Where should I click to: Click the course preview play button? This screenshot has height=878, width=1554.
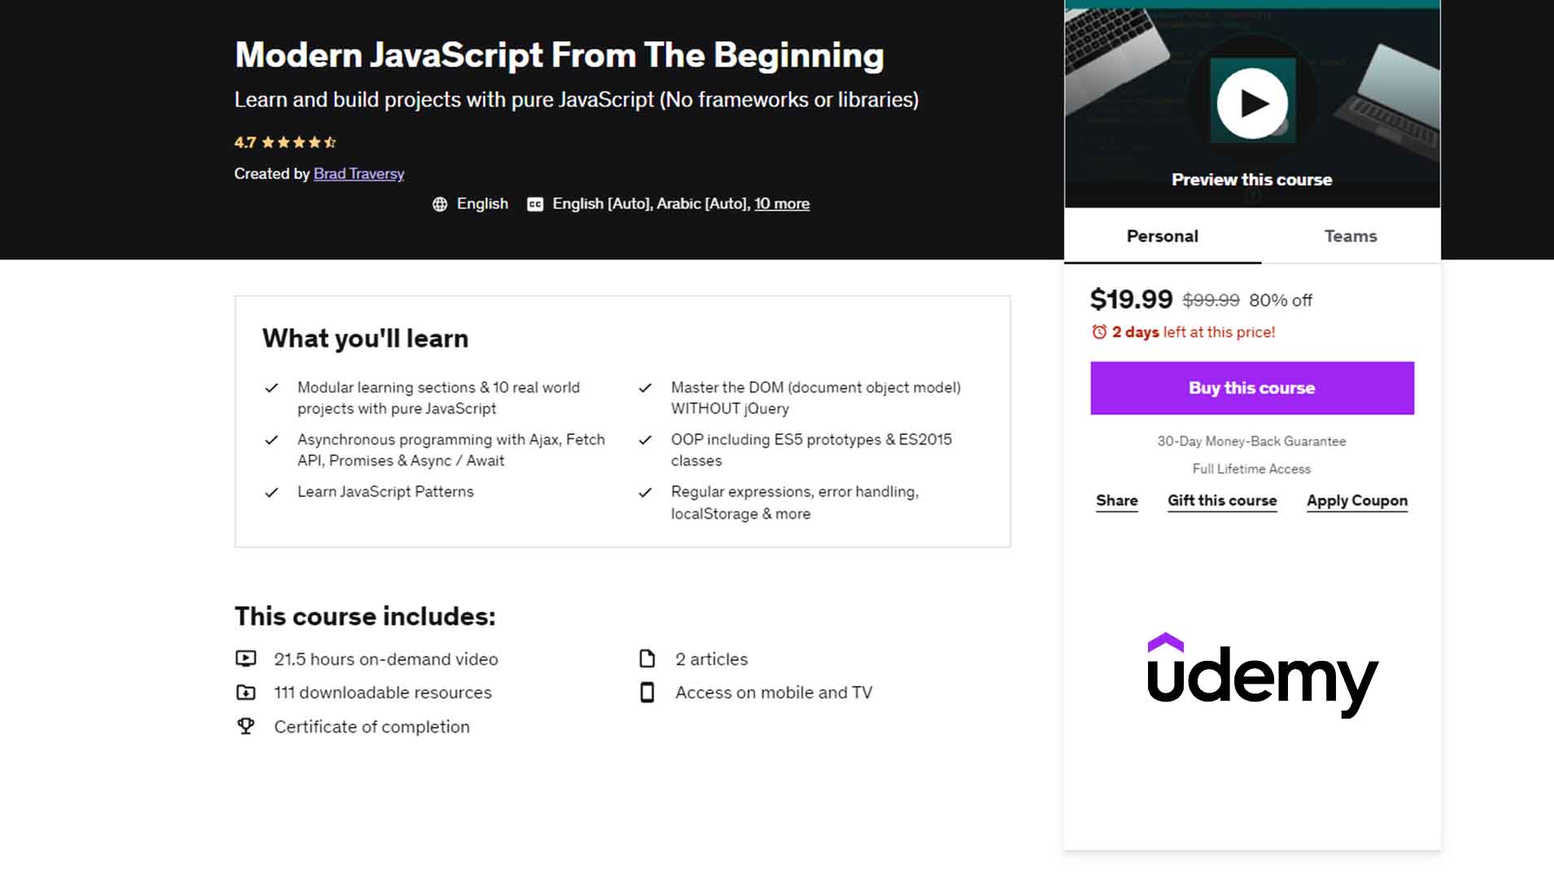click(x=1251, y=101)
